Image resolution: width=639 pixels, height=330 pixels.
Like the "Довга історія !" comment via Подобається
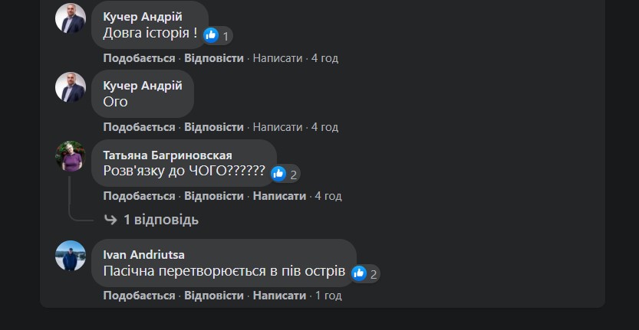pos(139,58)
